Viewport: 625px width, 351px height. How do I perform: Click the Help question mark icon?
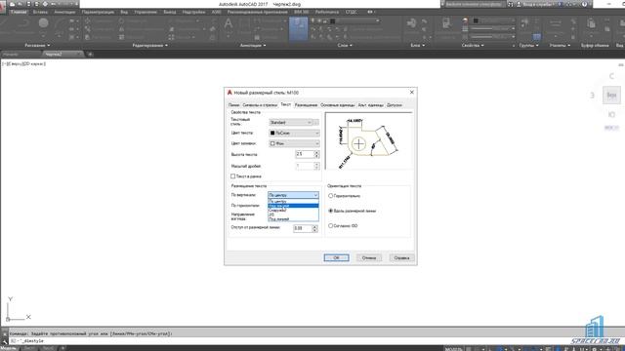click(584, 4)
